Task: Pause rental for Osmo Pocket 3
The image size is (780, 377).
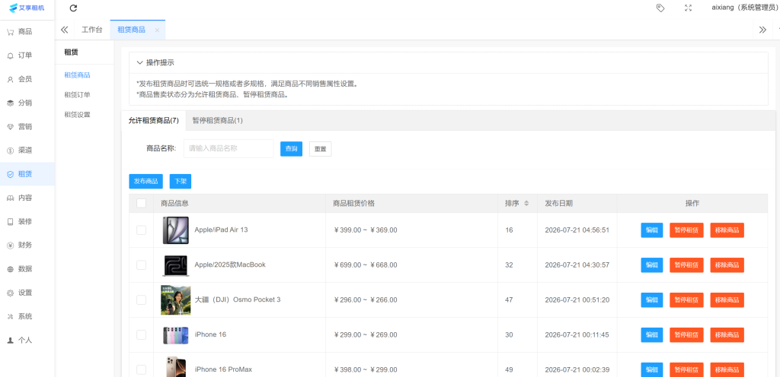Action: [686, 299]
